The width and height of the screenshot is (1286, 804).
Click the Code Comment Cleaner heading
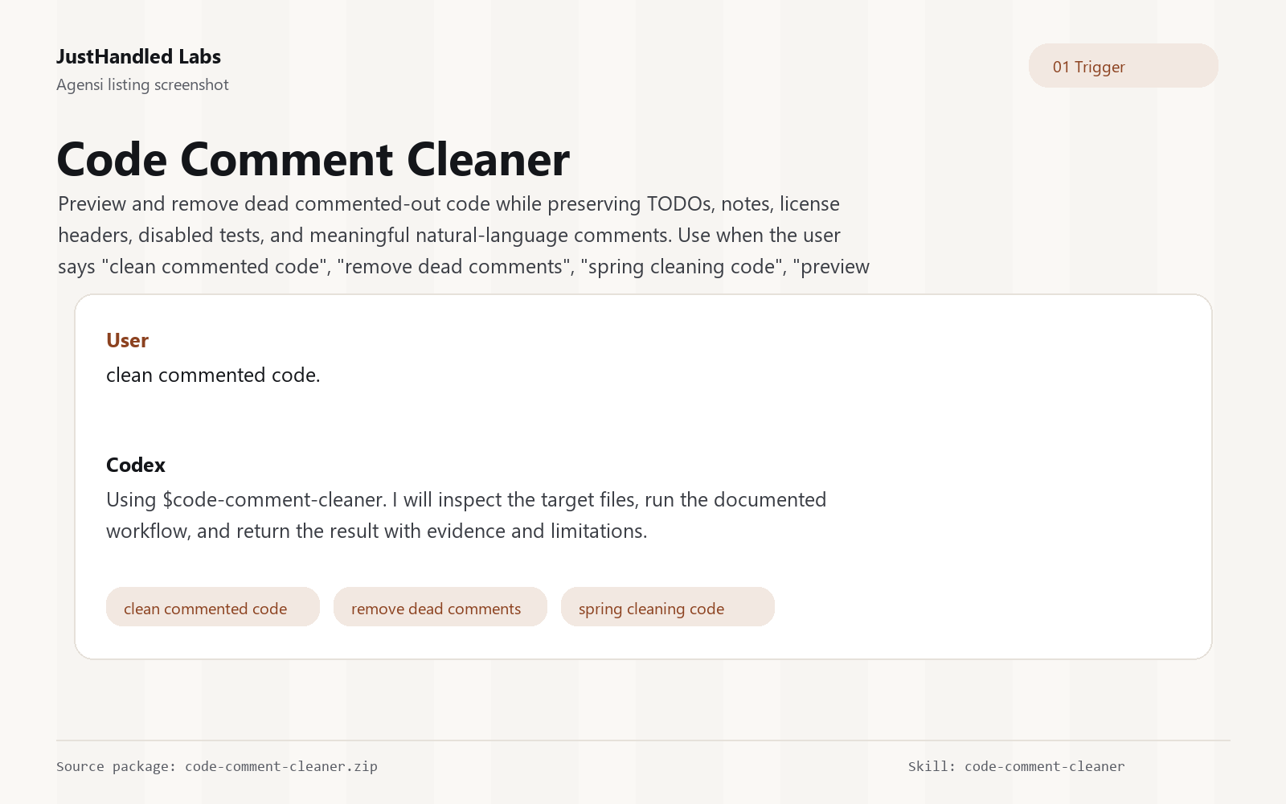pos(313,158)
